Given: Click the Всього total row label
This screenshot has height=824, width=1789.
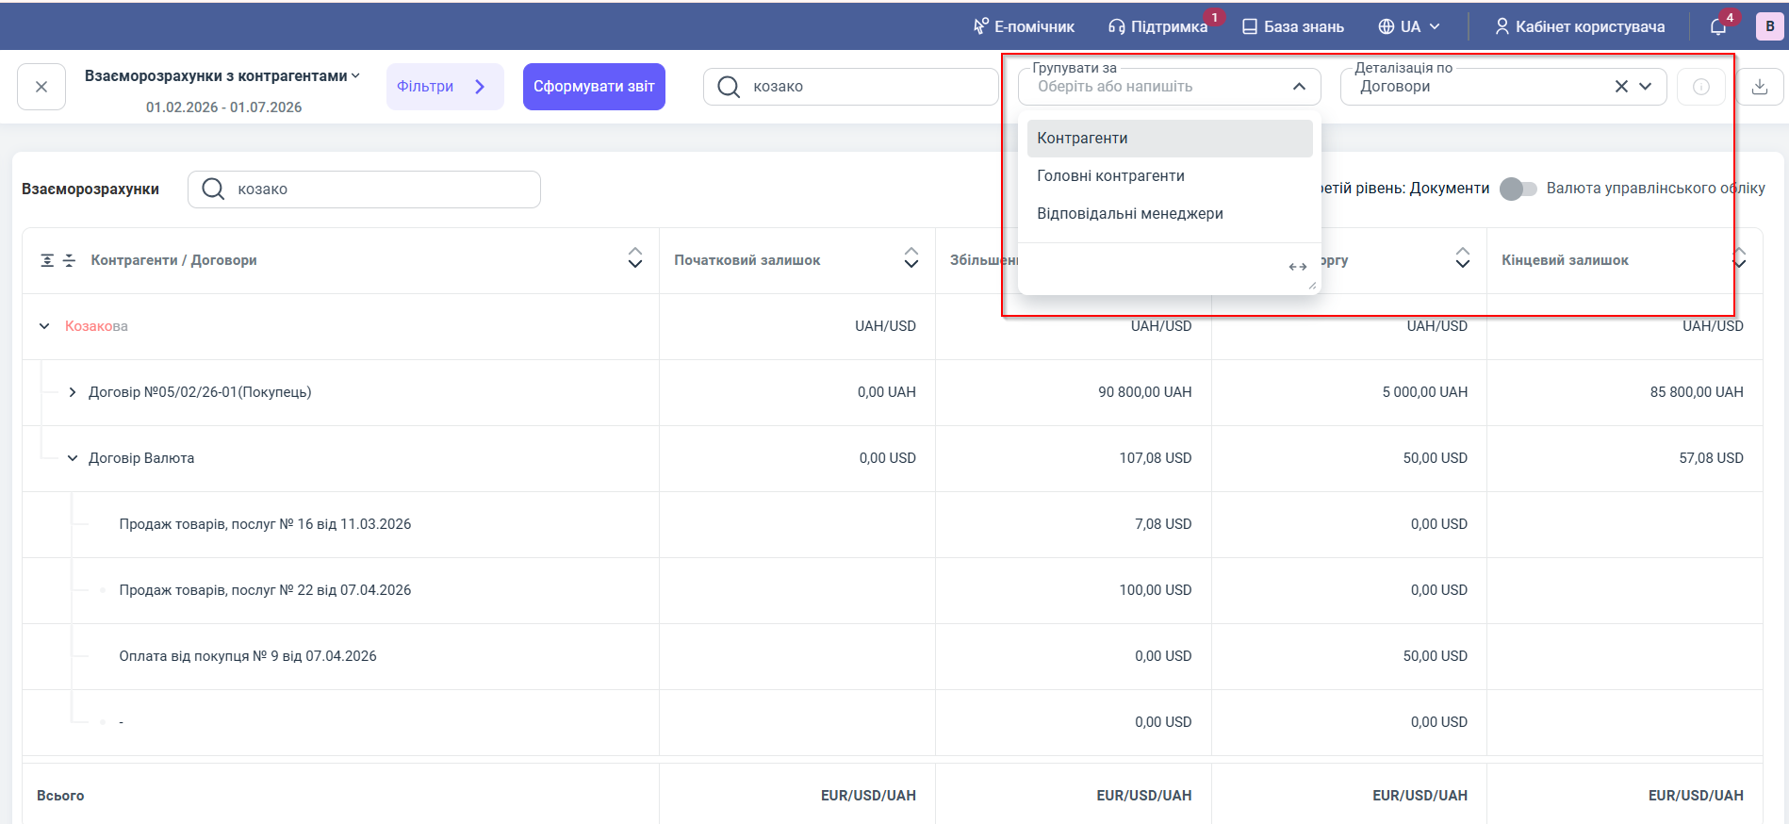Looking at the screenshot, I should click(x=60, y=796).
